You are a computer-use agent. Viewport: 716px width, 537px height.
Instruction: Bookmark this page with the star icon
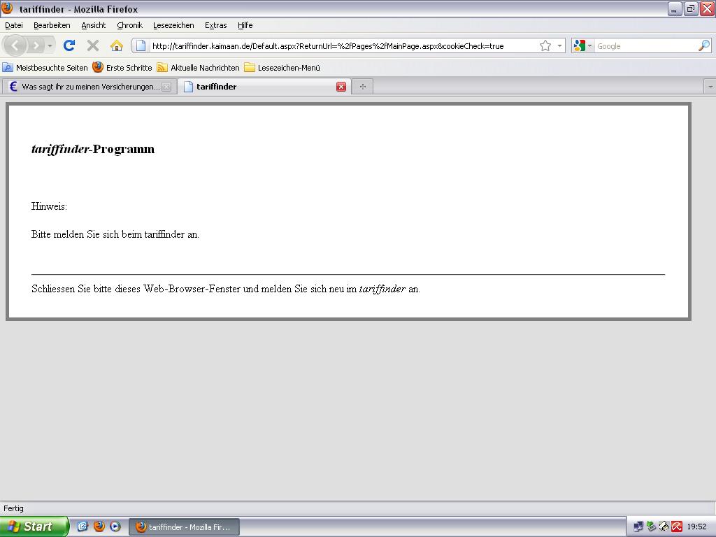[545, 45]
